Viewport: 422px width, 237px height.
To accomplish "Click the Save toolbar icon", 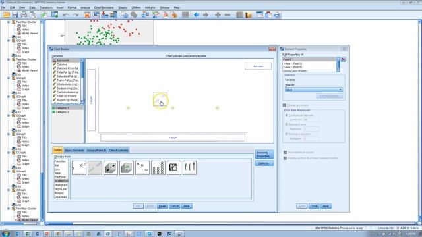I will (15, 14).
